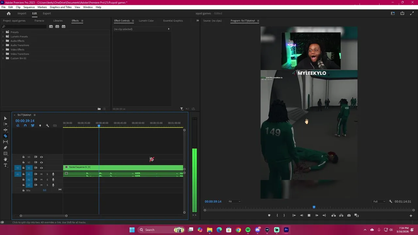Hide the V1 track output eye
The image size is (418, 235).
tap(41, 168)
